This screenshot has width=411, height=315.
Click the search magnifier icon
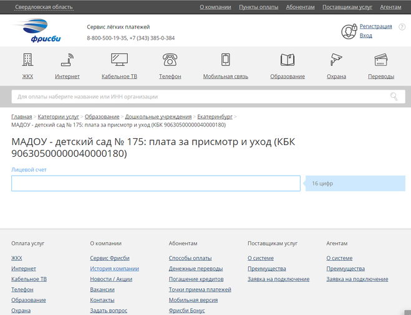[394, 96]
